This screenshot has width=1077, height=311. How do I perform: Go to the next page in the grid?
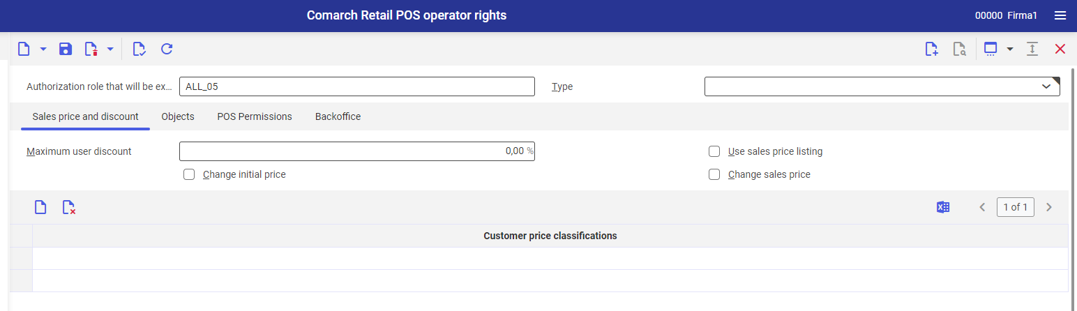click(1048, 207)
